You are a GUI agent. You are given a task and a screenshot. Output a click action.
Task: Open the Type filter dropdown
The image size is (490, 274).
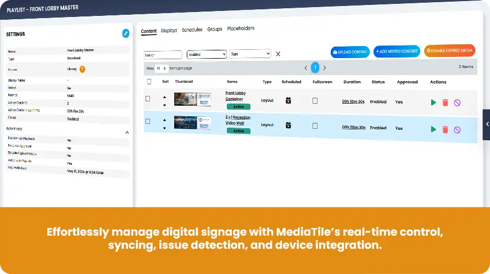(x=250, y=54)
